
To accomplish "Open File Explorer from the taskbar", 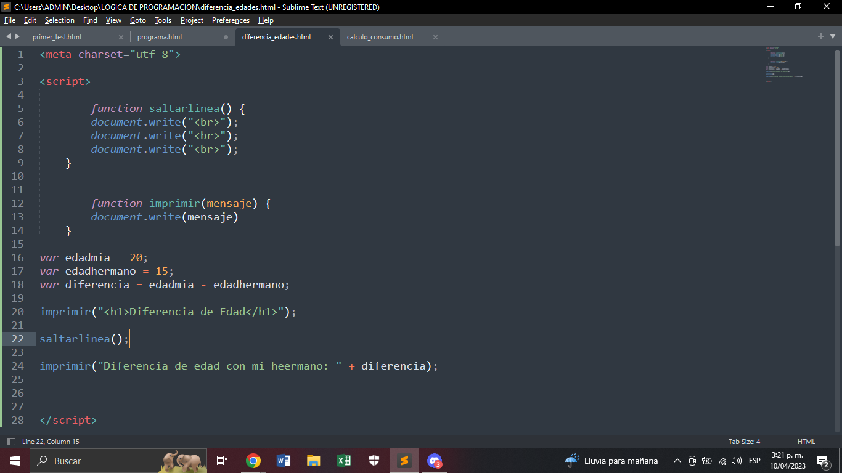I will pyautogui.click(x=313, y=461).
